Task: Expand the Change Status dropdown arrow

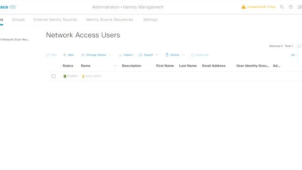Action: (110, 55)
